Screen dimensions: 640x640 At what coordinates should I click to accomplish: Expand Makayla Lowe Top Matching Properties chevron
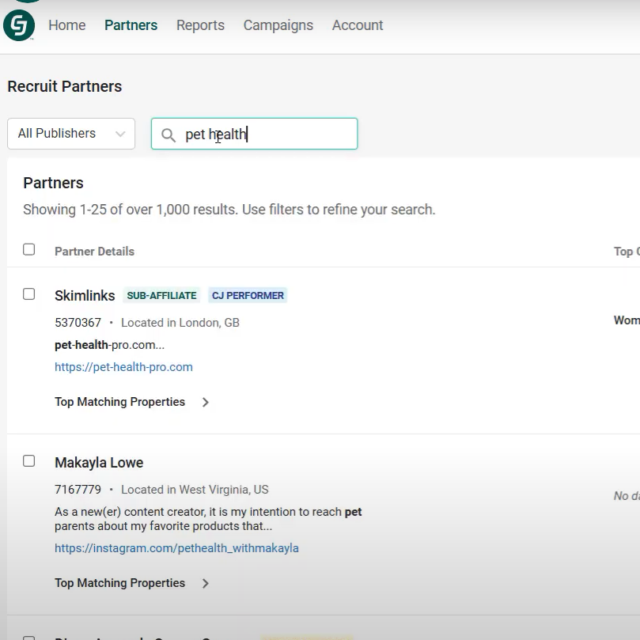point(206,583)
